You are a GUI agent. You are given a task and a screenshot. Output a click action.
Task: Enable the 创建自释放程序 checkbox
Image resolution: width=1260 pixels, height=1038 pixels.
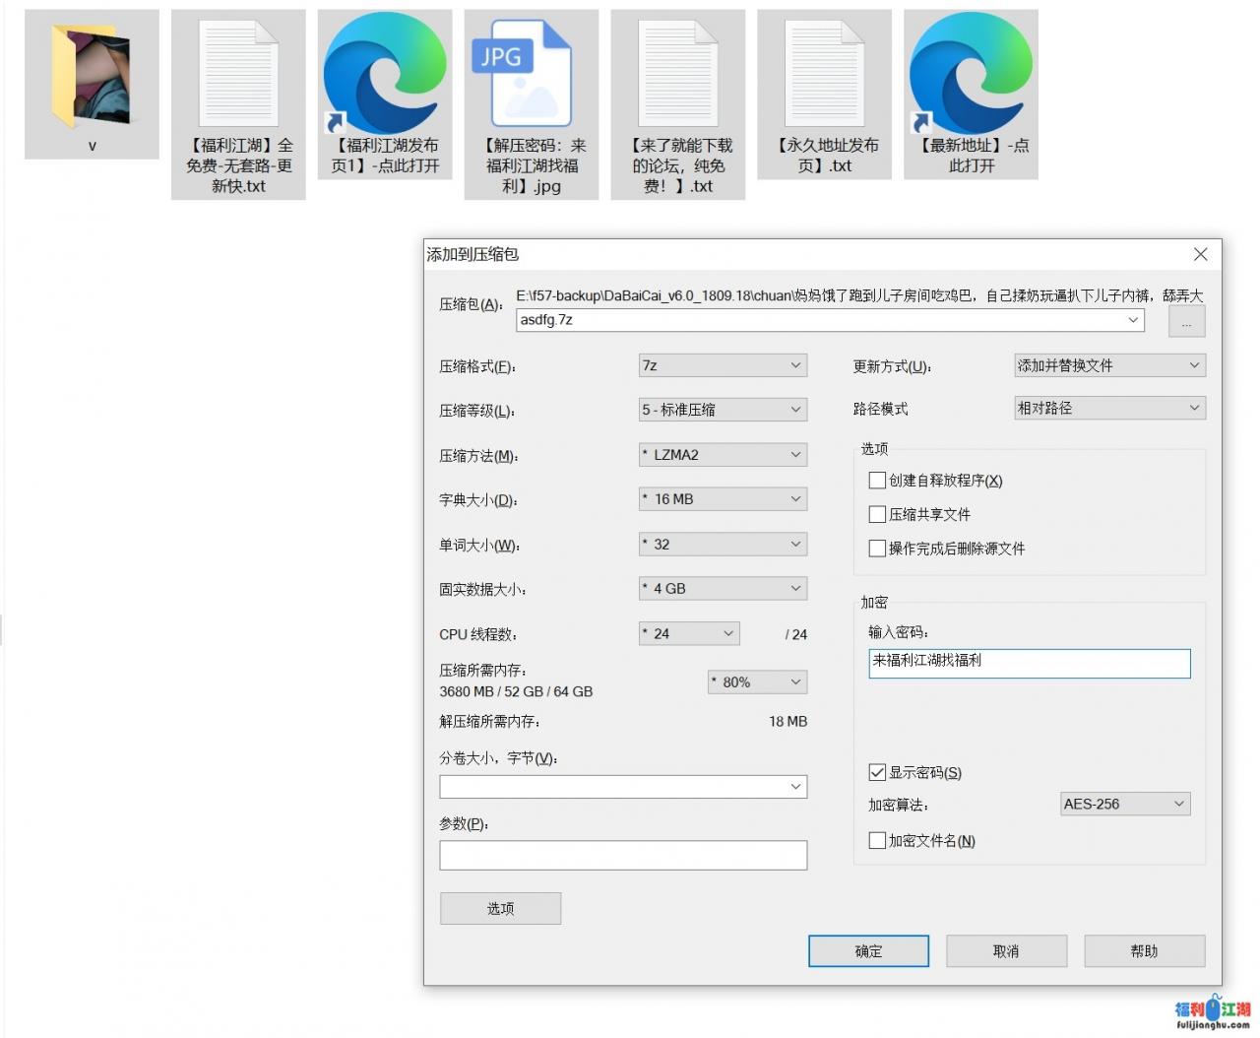tap(877, 481)
